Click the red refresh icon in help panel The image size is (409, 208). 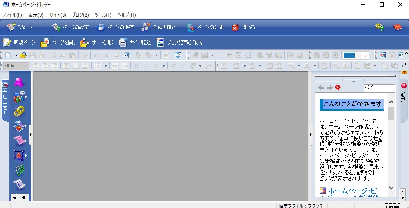(338, 87)
